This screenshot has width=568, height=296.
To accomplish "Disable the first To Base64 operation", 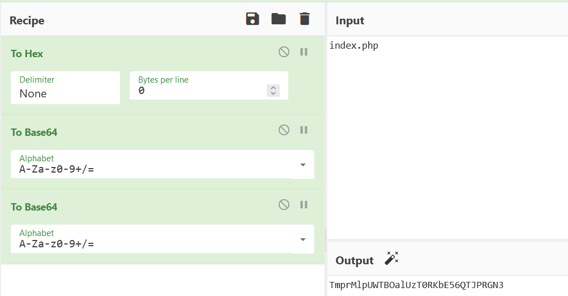I will coord(284,130).
